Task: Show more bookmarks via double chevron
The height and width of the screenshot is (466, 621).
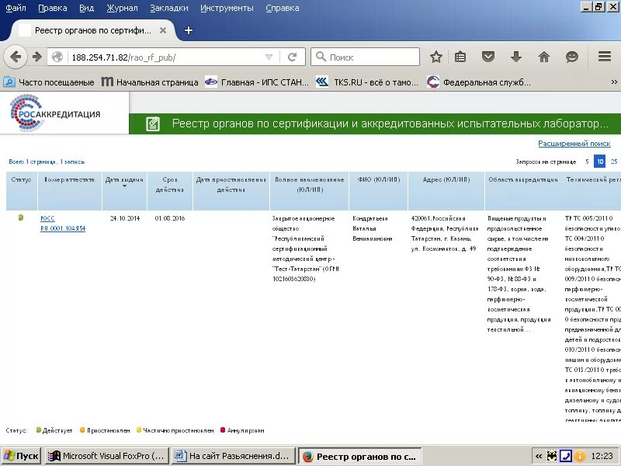Action: point(614,82)
